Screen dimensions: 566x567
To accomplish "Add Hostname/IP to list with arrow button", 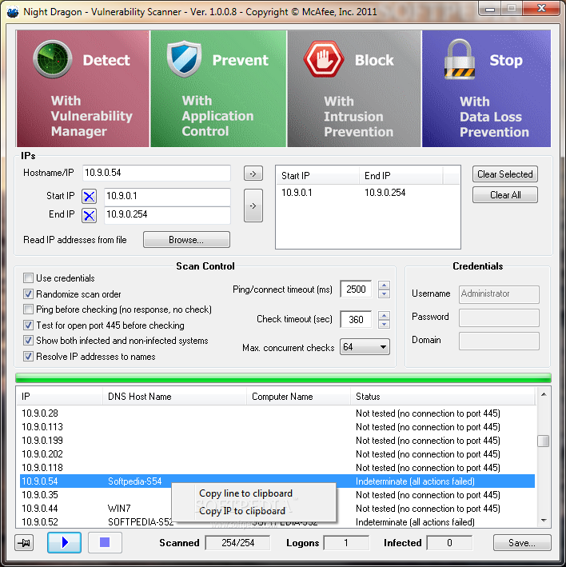I will click(253, 174).
